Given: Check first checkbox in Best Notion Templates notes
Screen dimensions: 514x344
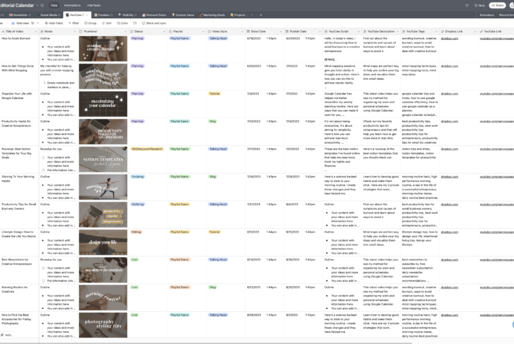Looking at the screenshot, I should pyautogui.click(x=43, y=158).
